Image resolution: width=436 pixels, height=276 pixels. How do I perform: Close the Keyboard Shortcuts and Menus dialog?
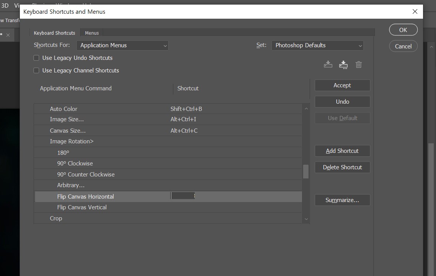click(415, 11)
